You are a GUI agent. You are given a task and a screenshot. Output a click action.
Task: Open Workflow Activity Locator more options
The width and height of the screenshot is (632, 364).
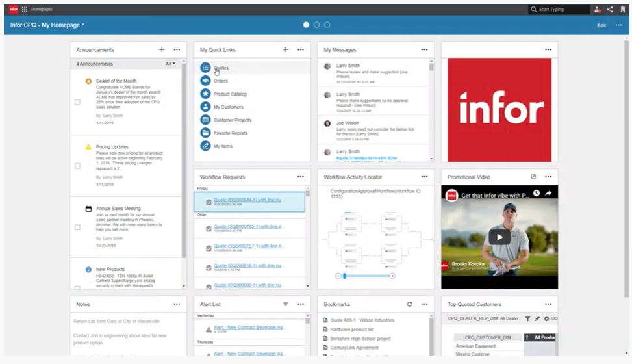tap(424, 177)
